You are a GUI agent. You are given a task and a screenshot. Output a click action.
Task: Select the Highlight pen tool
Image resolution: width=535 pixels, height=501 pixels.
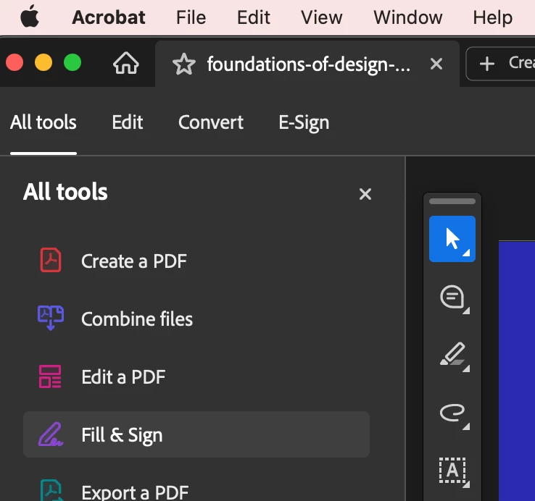[x=452, y=355]
